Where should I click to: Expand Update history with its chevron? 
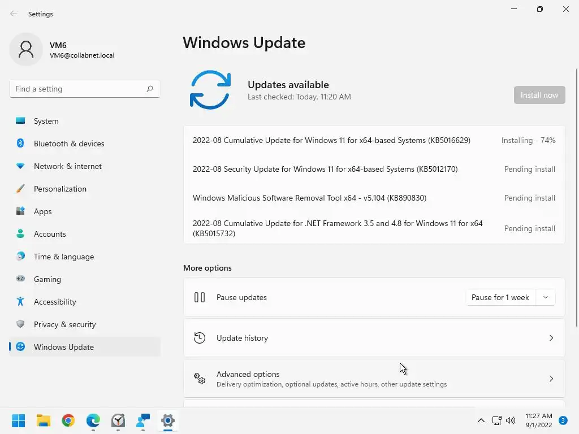(x=551, y=338)
